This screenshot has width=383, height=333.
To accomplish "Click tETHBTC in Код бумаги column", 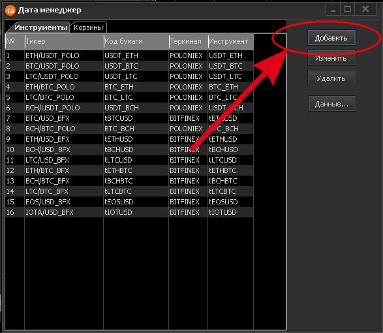I will (x=119, y=170).
